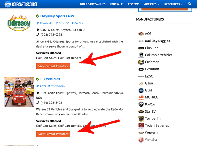View Current Inventory for Odyssey Sports NW

point(53,66)
